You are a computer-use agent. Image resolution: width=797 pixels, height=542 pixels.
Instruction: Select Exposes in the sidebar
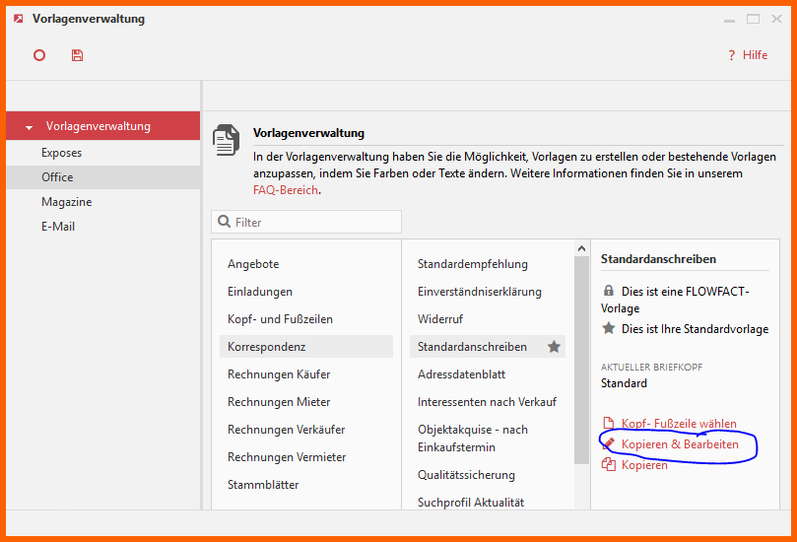61,153
